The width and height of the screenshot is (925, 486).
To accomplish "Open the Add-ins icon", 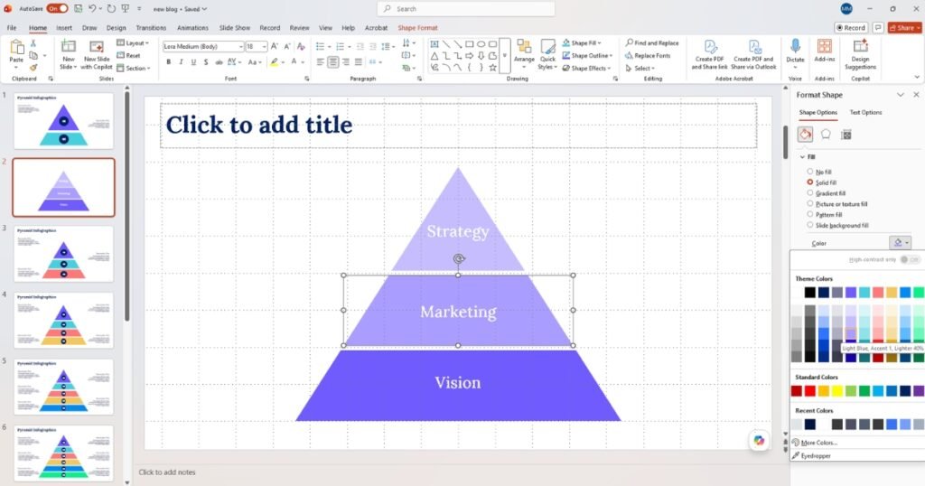I will 824,51.
